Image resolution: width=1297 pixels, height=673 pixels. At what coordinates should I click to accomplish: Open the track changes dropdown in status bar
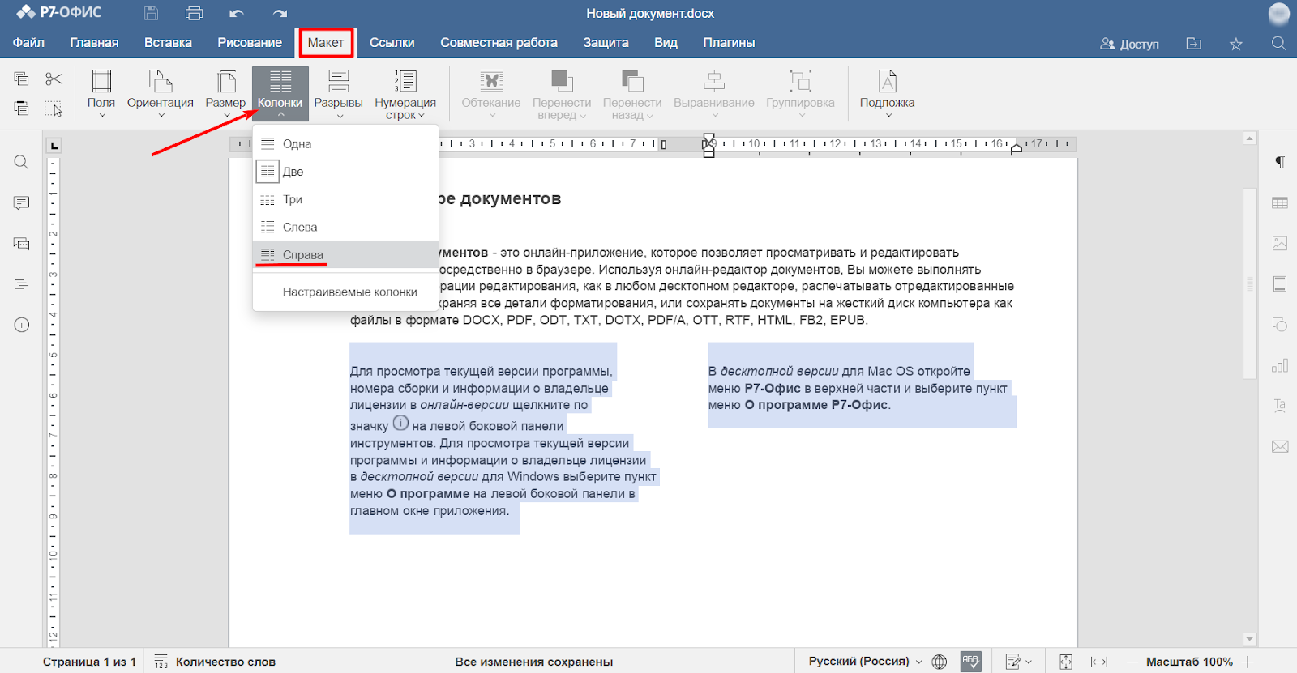tap(1019, 662)
